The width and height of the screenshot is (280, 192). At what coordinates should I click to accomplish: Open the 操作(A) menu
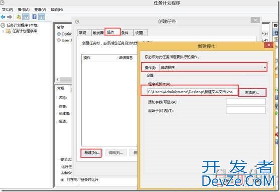click(x=24, y=10)
